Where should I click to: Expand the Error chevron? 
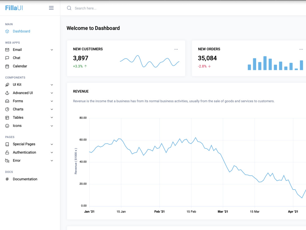52,161
